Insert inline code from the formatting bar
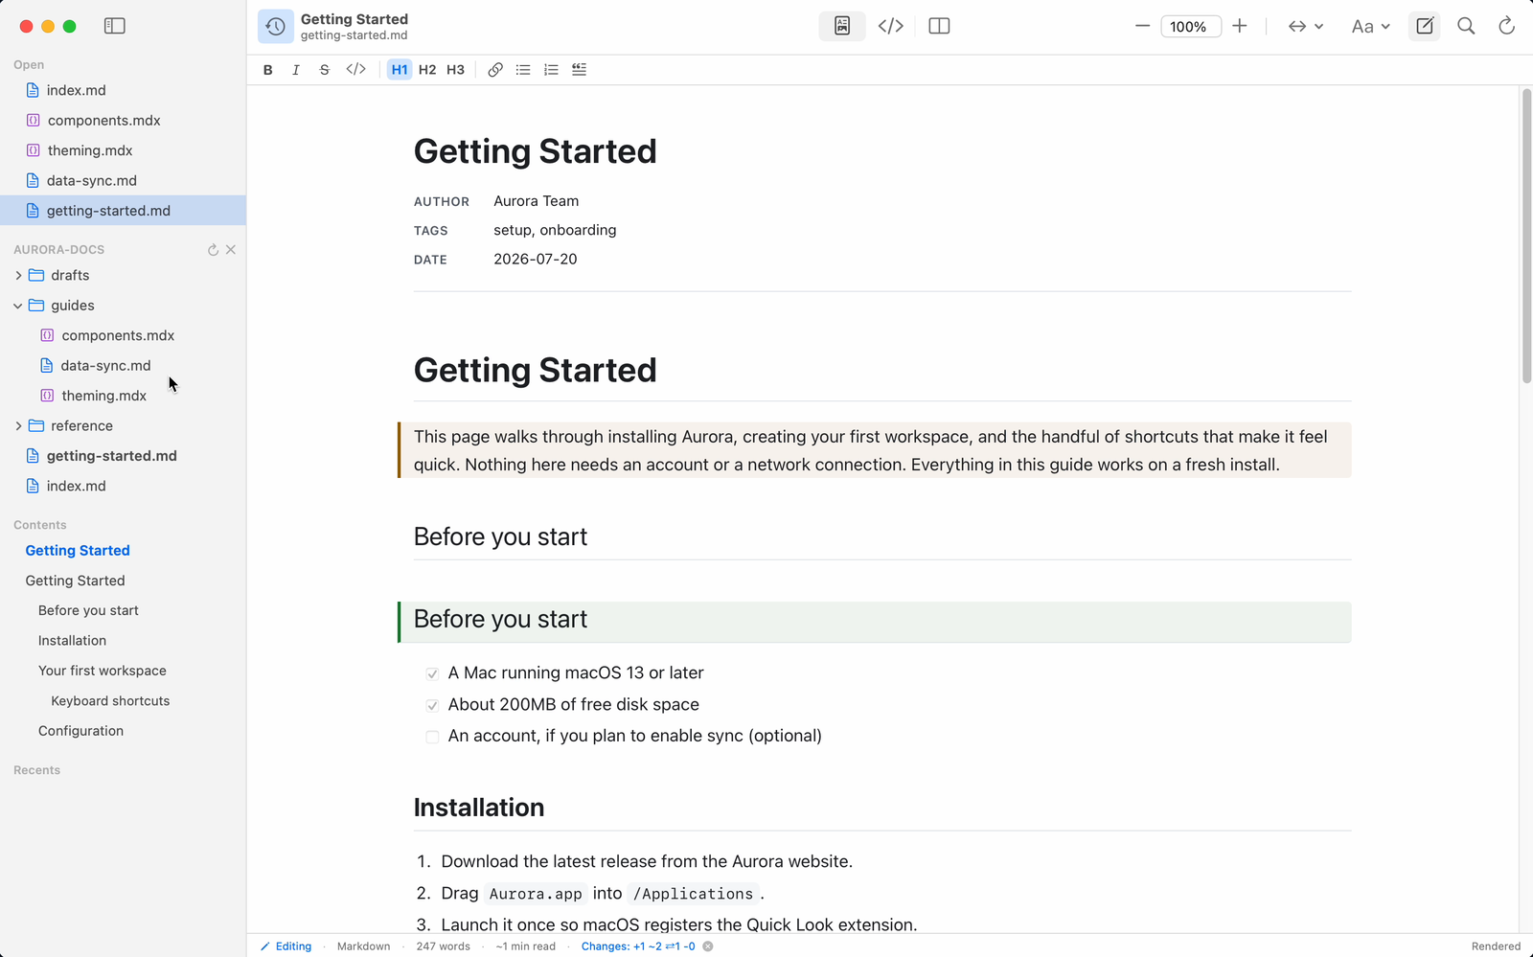Screen dimensions: 1533x957 [355, 69]
